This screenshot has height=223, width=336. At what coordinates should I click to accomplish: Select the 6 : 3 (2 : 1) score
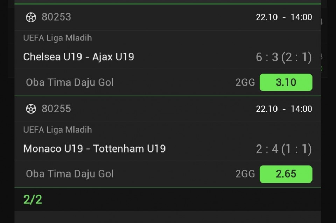pos(283,57)
